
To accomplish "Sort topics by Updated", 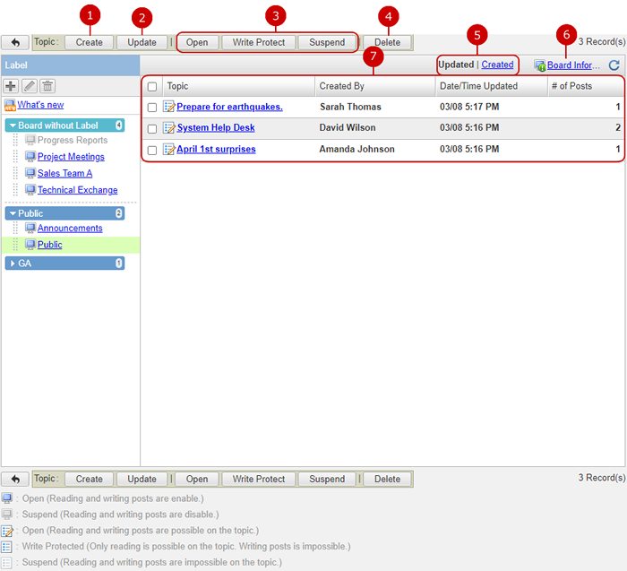I will pos(456,65).
